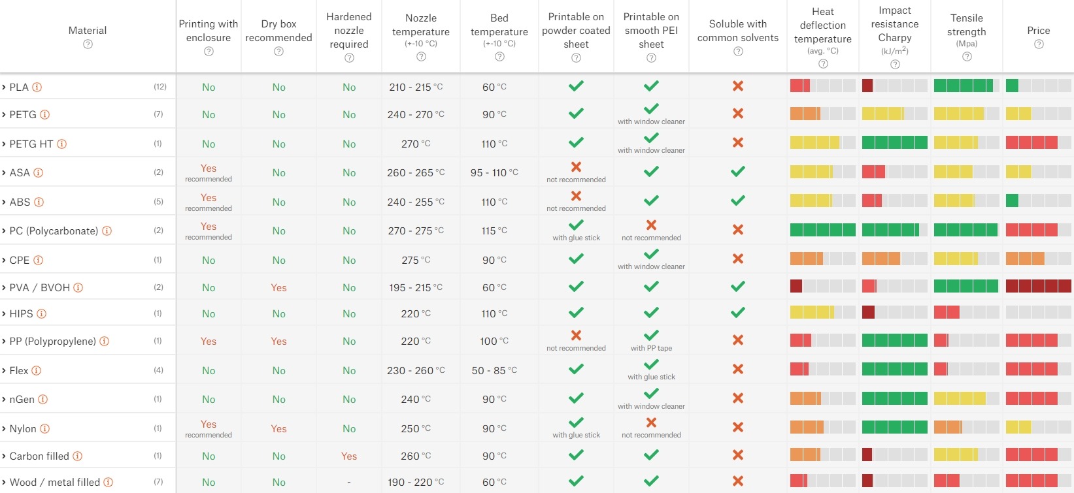Image resolution: width=1074 pixels, height=493 pixels.
Task: Expand the Wood / metal filled row
Action: 5,482
